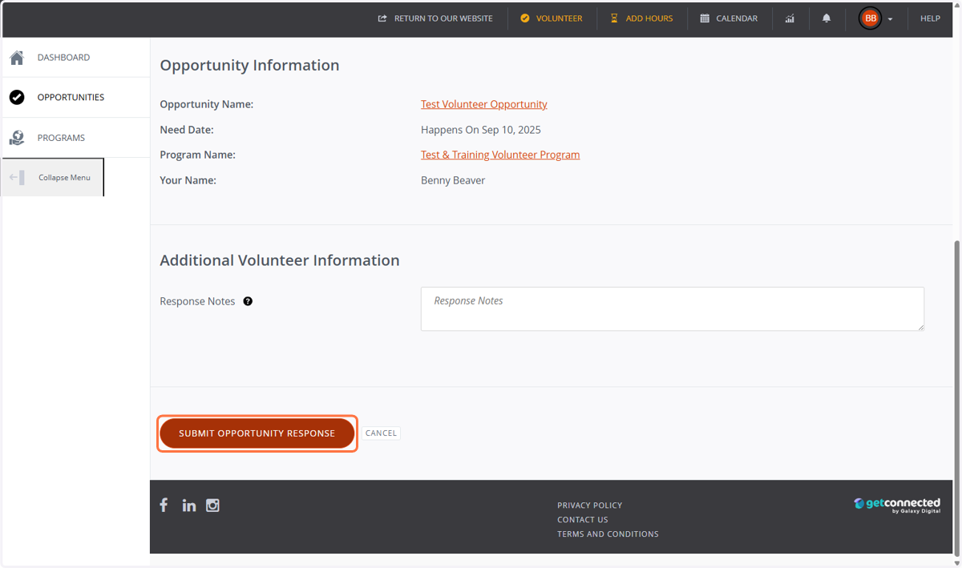Click the Collapse Menu arrow icon
The image size is (962, 568).
(17, 177)
